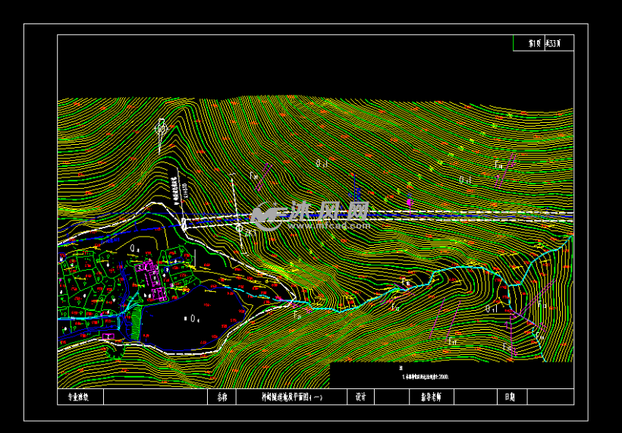Viewport: 622px width, 433px height.
Task: Select the small magenta rectangle near bottom-left road
Action: point(109,334)
